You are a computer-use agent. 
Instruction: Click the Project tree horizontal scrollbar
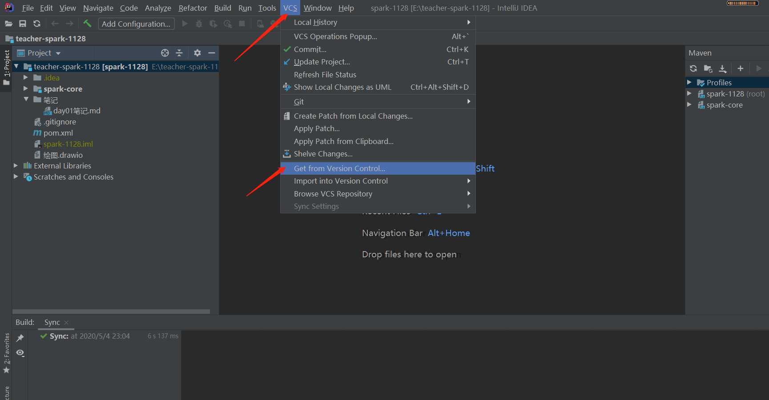click(111, 312)
